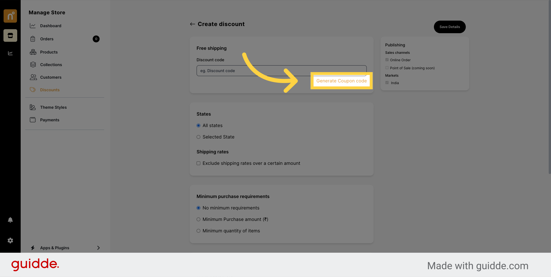This screenshot has width=551, height=277.
Task: Click the Dashboard chart icon
Action: 33,26
